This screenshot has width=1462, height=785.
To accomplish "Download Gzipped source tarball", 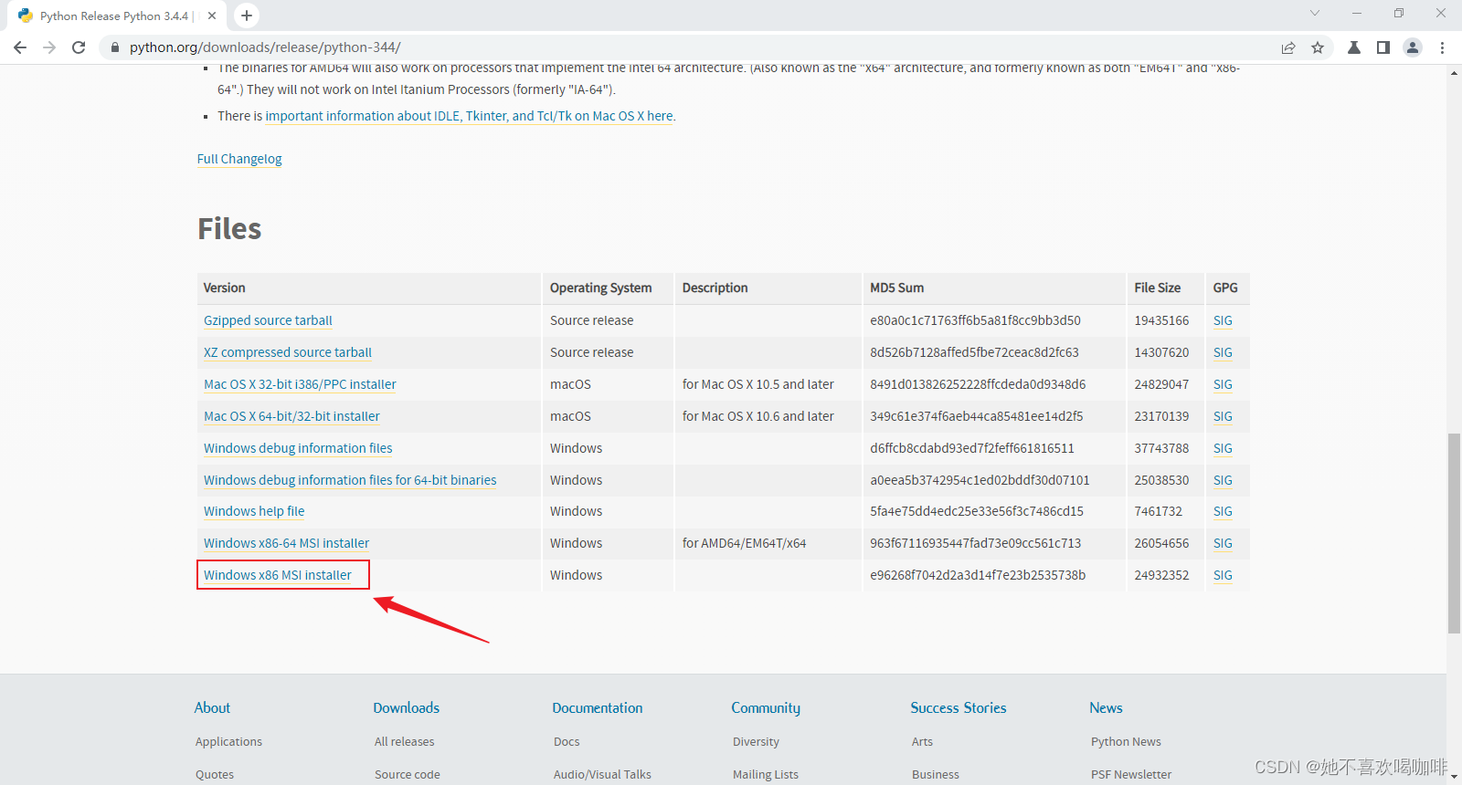I will [x=268, y=320].
